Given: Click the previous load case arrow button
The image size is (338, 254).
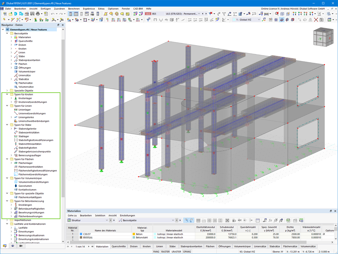Looking at the screenshot, I should [202, 14].
